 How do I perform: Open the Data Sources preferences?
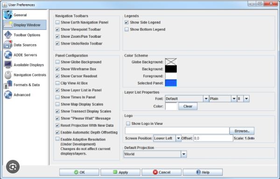25,45
